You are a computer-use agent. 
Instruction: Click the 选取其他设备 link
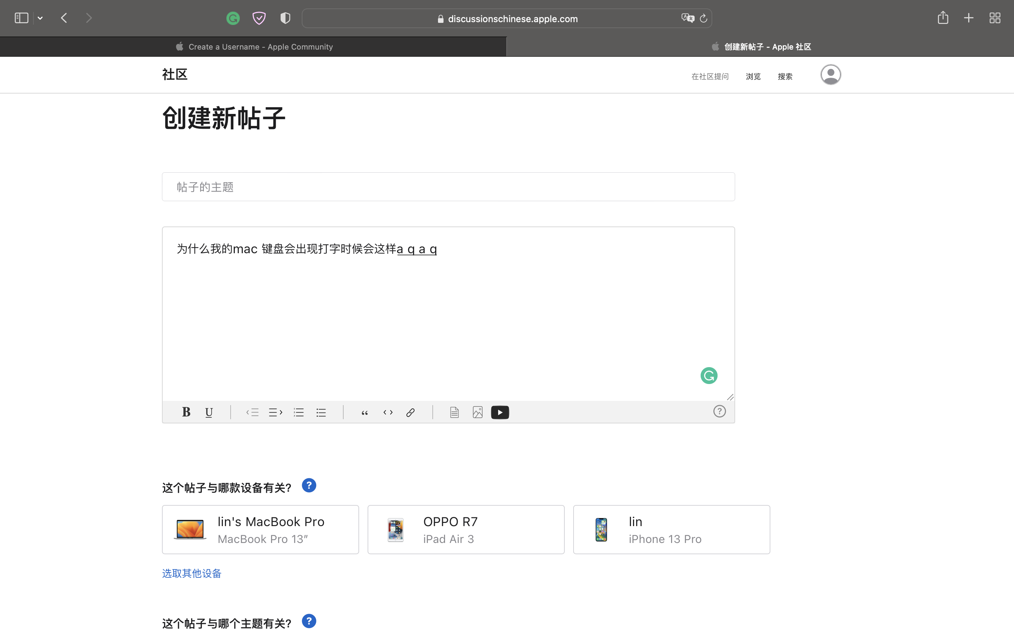click(x=192, y=573)
